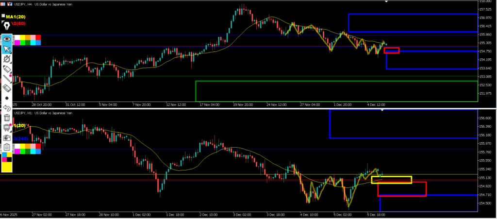Click the trash can delete icon
Image resolution: width=497 pixels, height=219 pixels.
(x=7, y=118)
